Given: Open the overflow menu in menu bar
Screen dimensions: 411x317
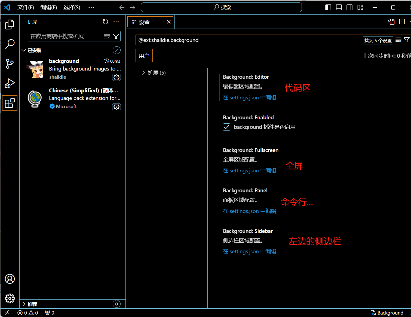Looking at the screenshot, I should [91, 7].
